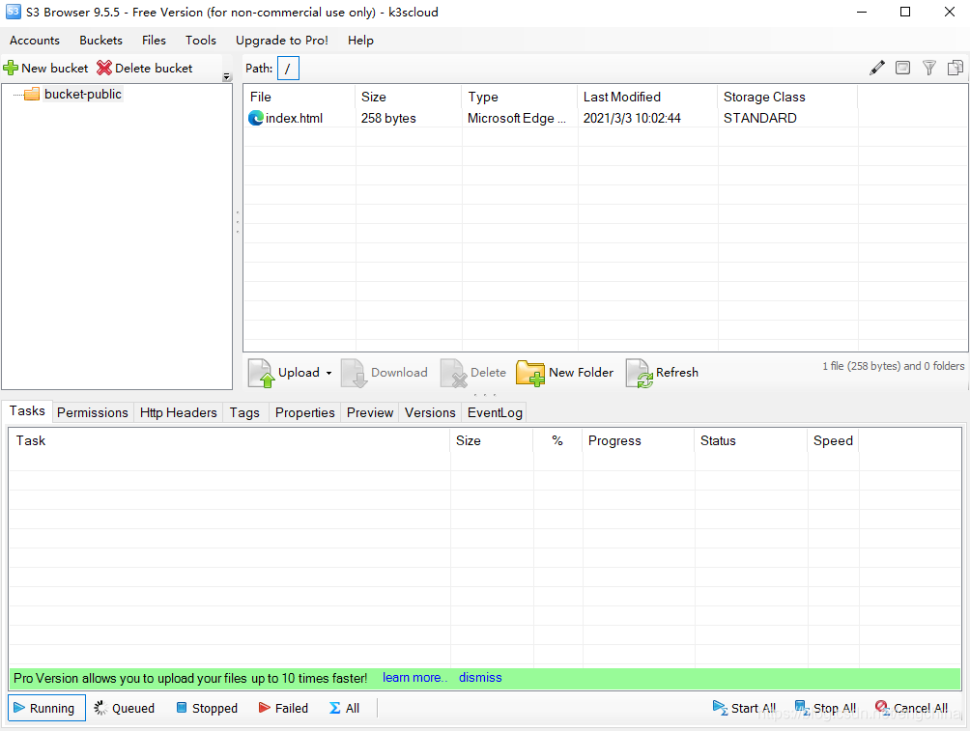
Task: Click the Upload file icon
Action: pyautogui.click(x=261, y=373)
